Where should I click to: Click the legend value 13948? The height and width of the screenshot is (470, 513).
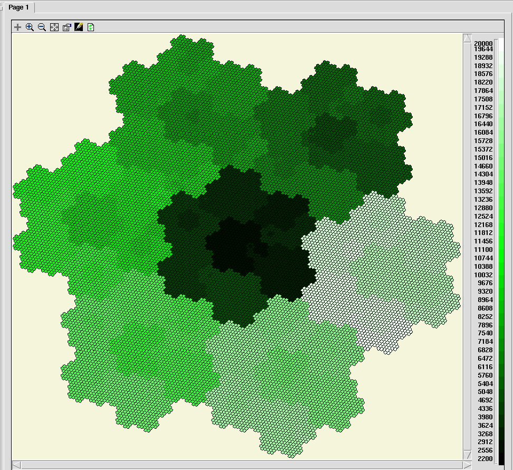483,182
